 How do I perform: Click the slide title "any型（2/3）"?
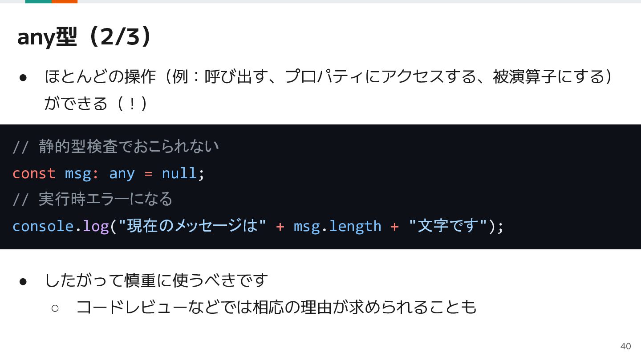point(86,37)
